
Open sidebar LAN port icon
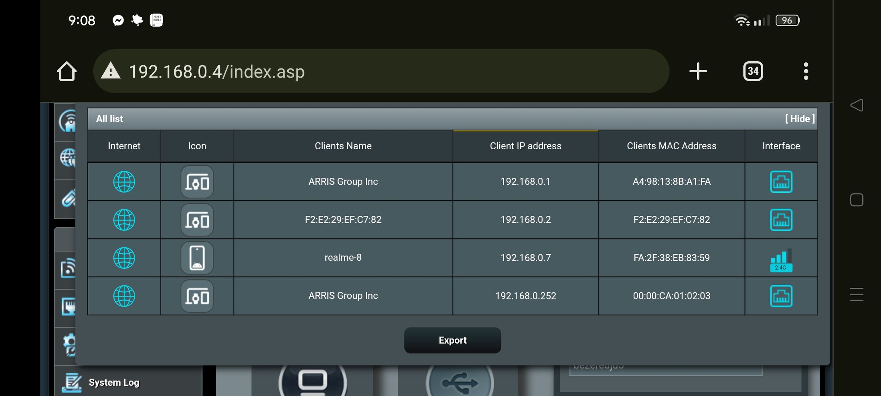tap(69, 306)
